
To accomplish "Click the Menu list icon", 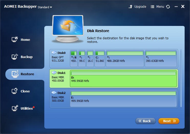I will tap(152, 7).
